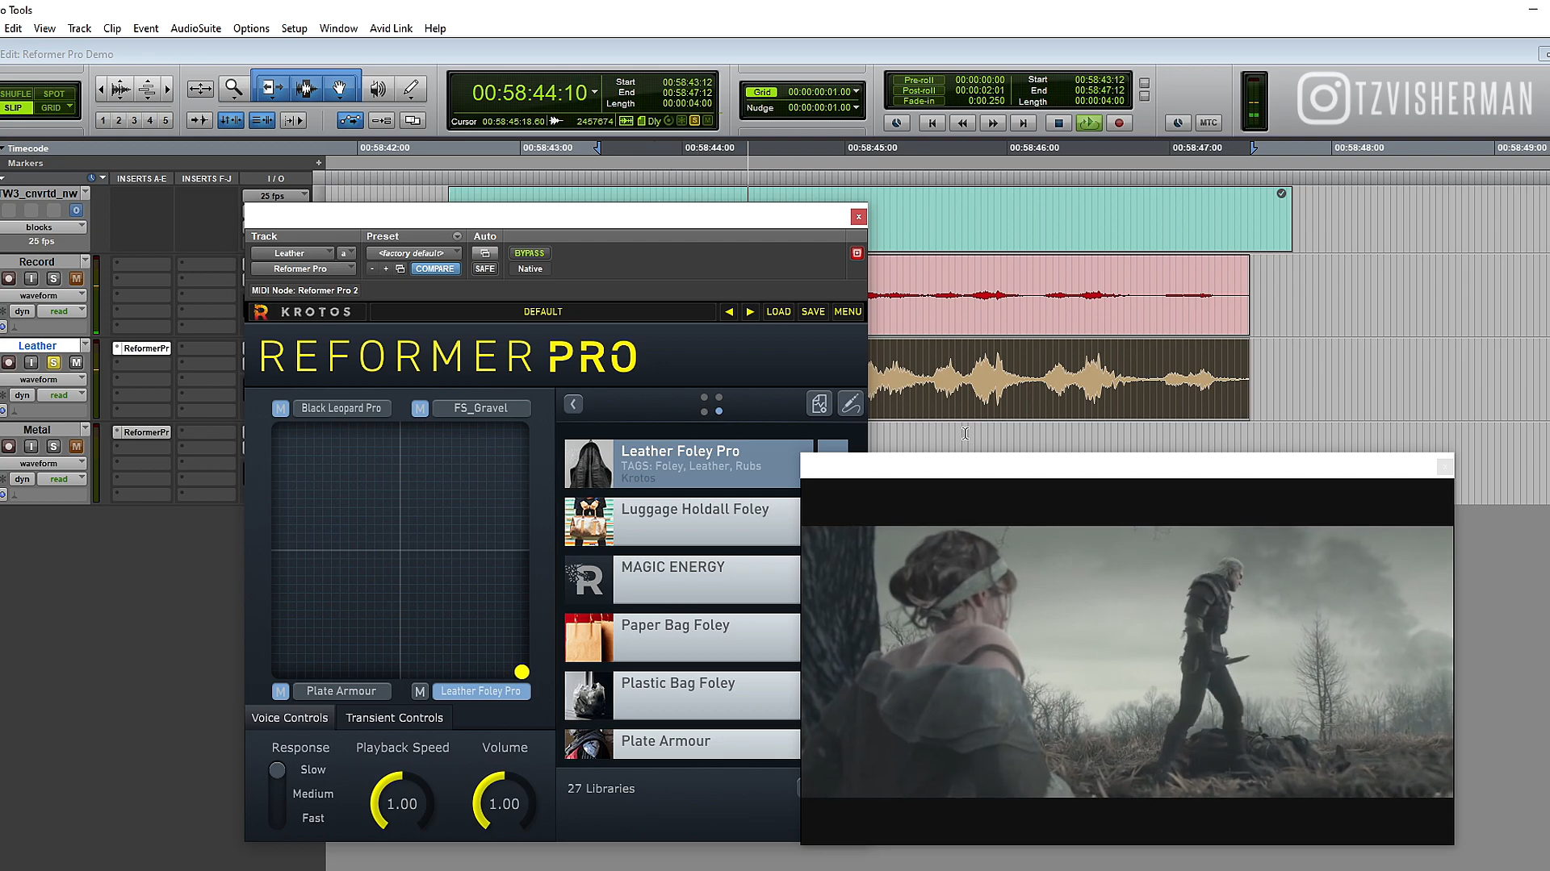
Task: Mute the Leather Foley Pro layer
Action: [420, 691]
